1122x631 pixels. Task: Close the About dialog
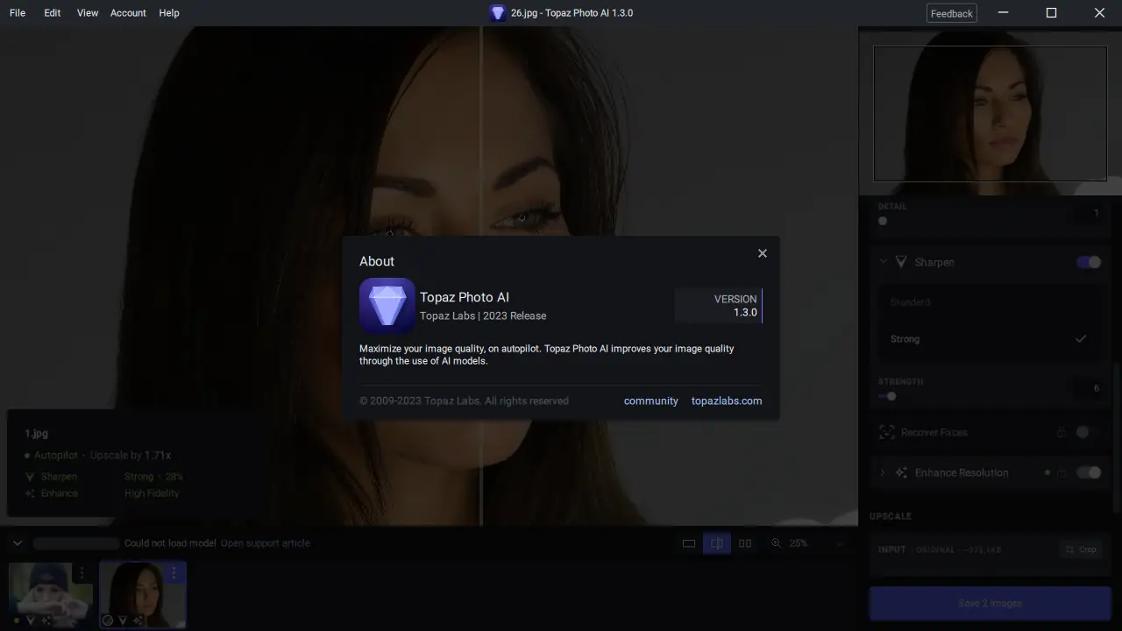click(762, 253)
